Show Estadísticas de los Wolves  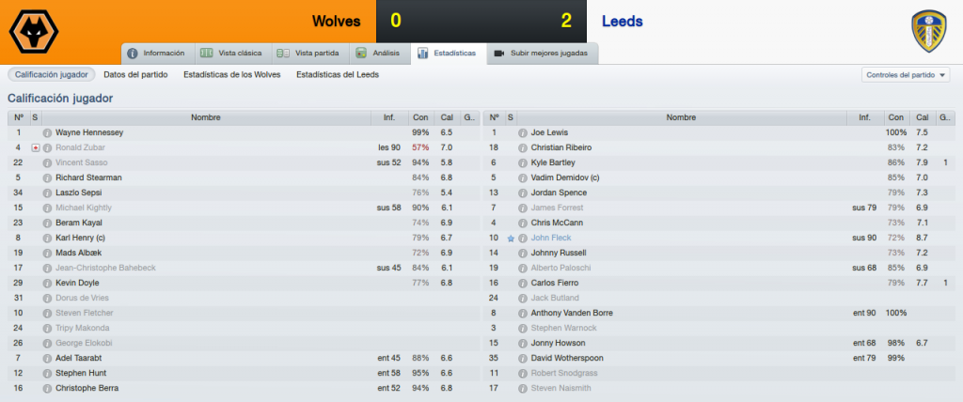point(232,74)
